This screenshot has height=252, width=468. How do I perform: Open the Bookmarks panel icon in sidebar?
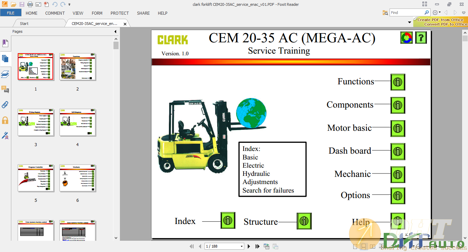5,43
